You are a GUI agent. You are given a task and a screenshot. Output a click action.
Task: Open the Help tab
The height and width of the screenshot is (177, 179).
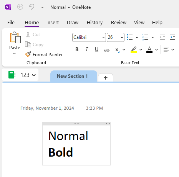point(157,23)
